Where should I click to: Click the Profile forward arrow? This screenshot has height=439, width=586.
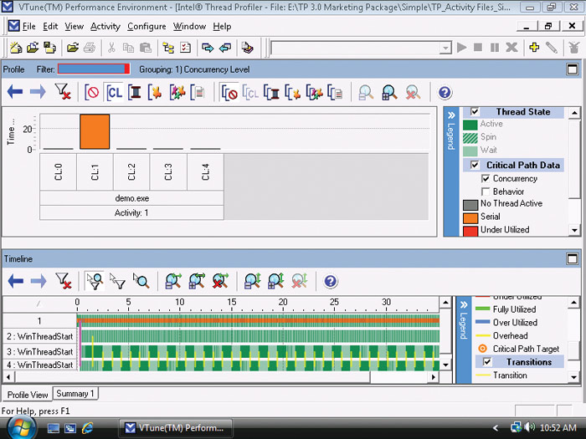[38, 92]
